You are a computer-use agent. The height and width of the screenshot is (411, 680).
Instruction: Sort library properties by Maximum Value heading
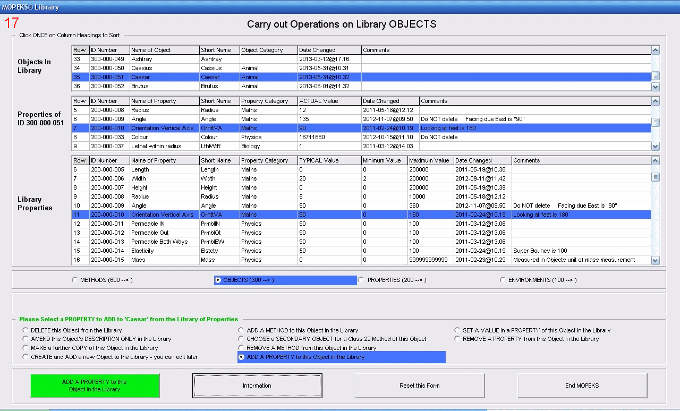point(431,160)
